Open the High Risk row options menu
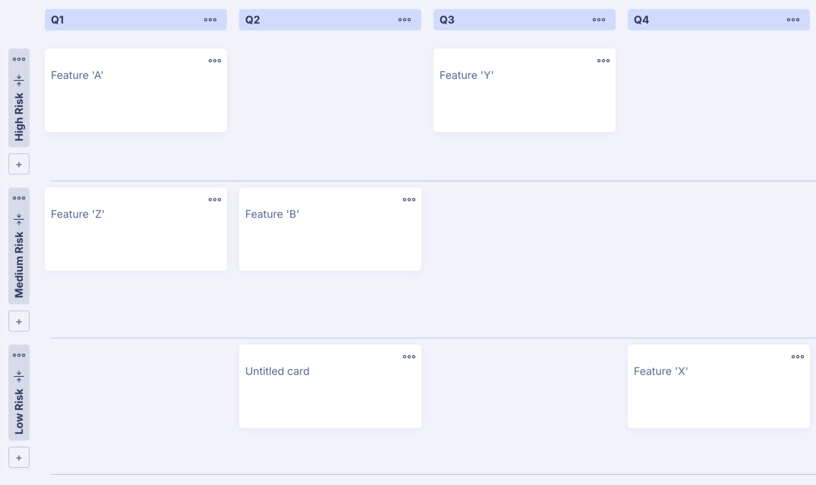 coord(19,59)
